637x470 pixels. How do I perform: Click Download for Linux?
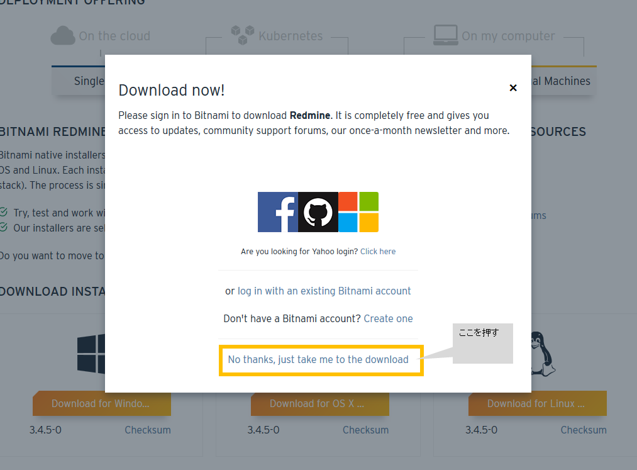pyautogui.click(x=537, y=403)
